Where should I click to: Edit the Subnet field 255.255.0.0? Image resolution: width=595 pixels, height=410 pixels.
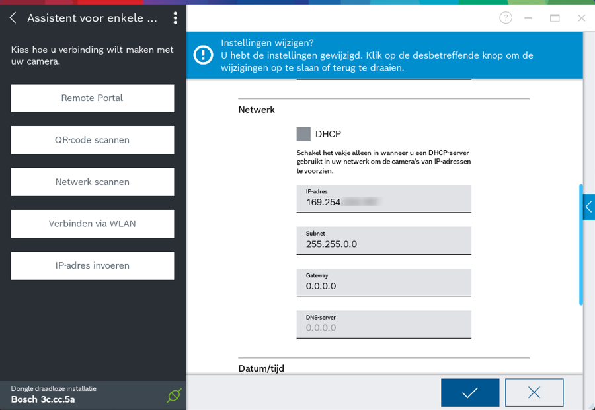383,240
